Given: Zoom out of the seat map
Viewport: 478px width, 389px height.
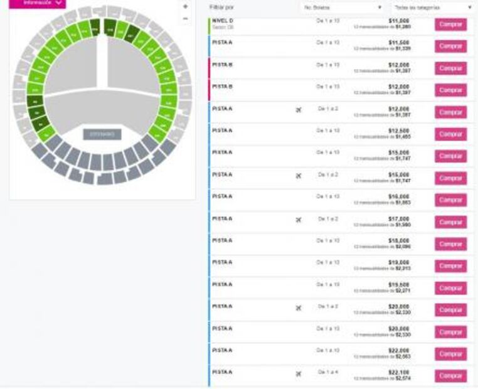Looking at the screenshot, I should [185, 19].
